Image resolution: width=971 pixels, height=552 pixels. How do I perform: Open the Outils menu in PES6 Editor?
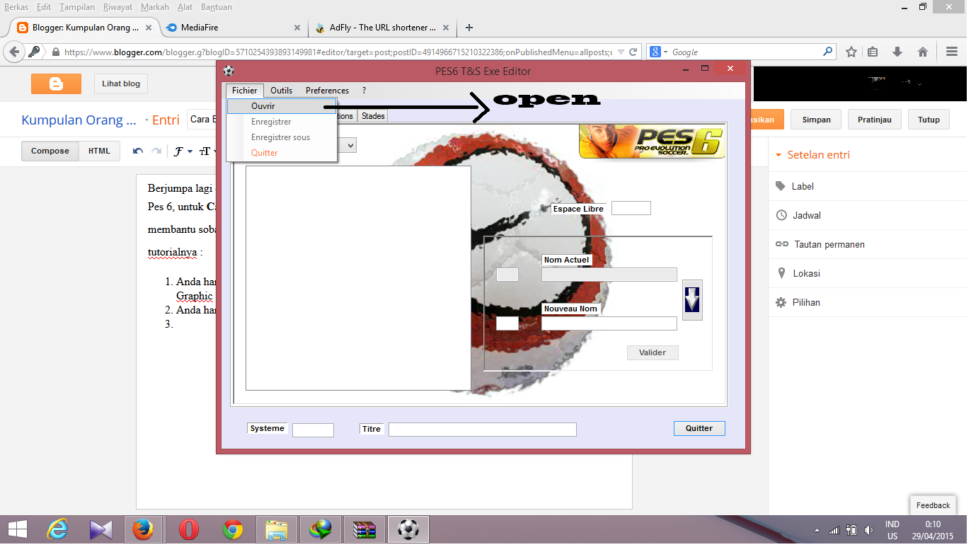click(x=281, y=91)
